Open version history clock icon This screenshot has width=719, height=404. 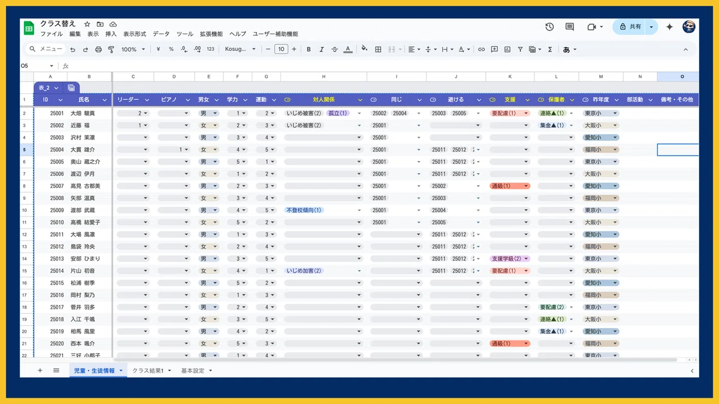pyautogui.click(x=549, y=27)
